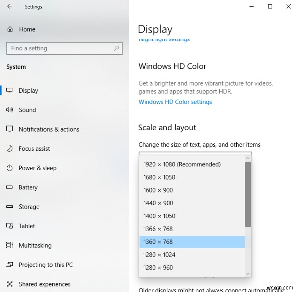
Task: Click the Multitasking icon
Action: [x=9, y=245]
